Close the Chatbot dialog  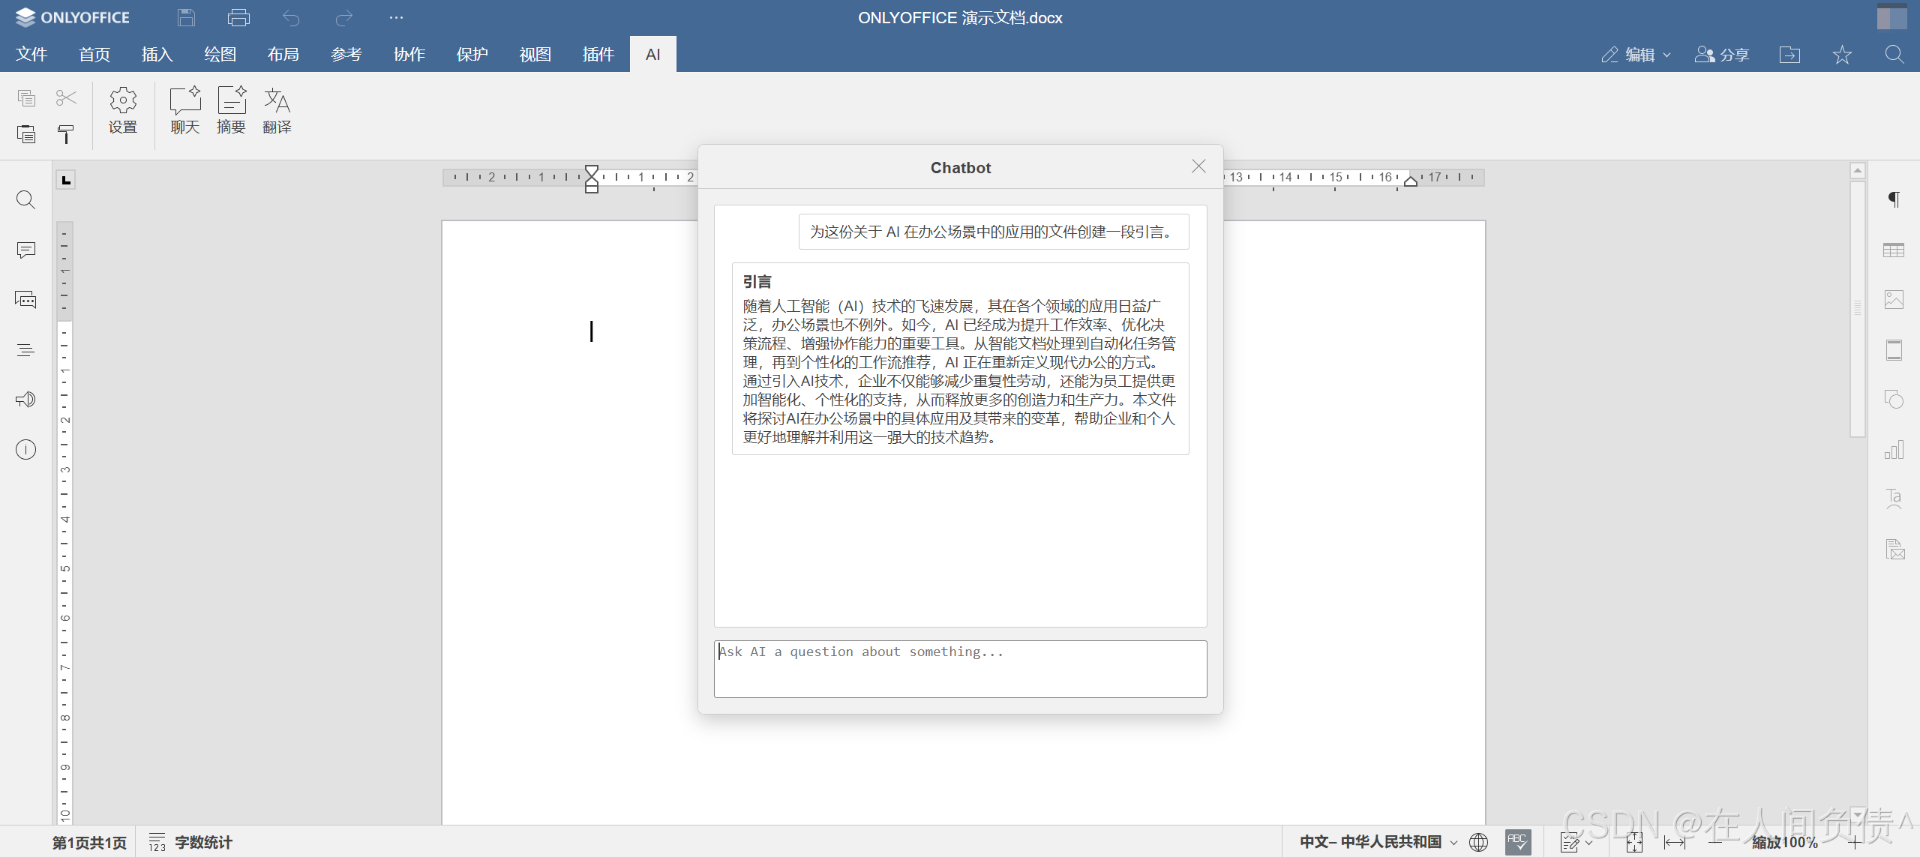click(1198, 166)
